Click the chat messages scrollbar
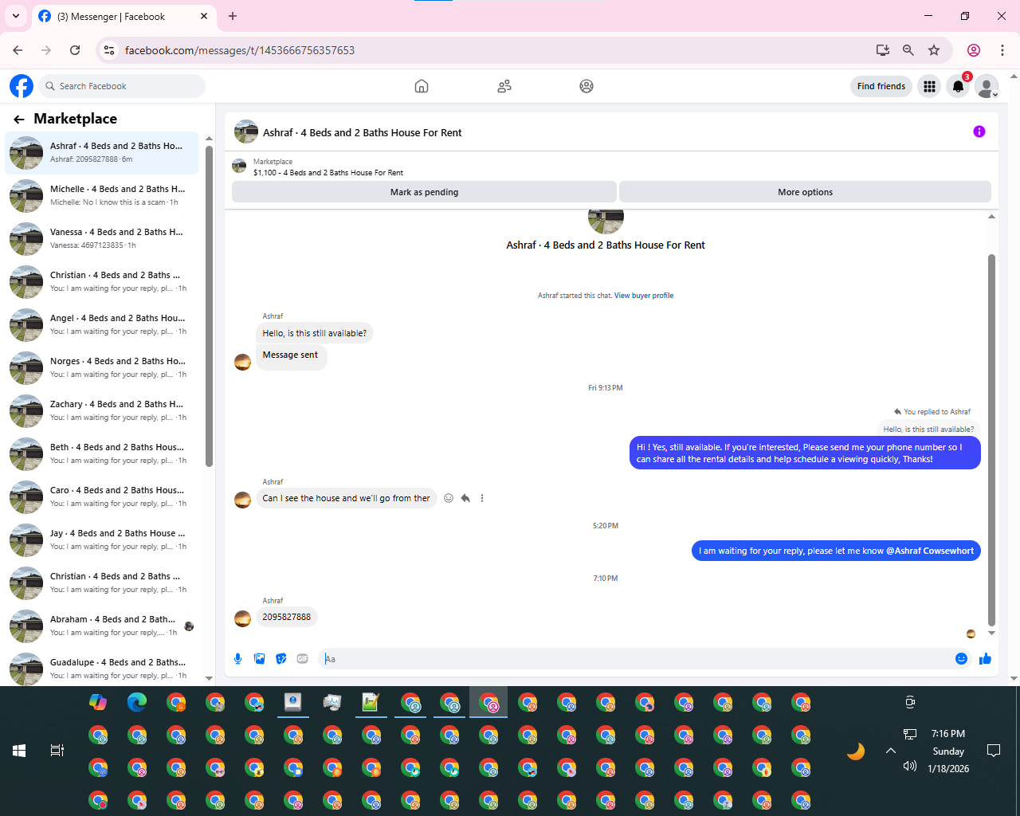 991,440
